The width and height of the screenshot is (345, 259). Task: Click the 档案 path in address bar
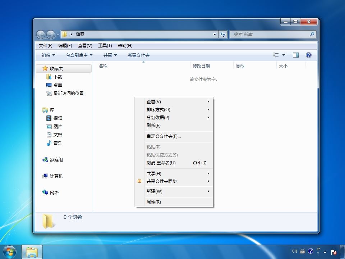click(80, 34)
